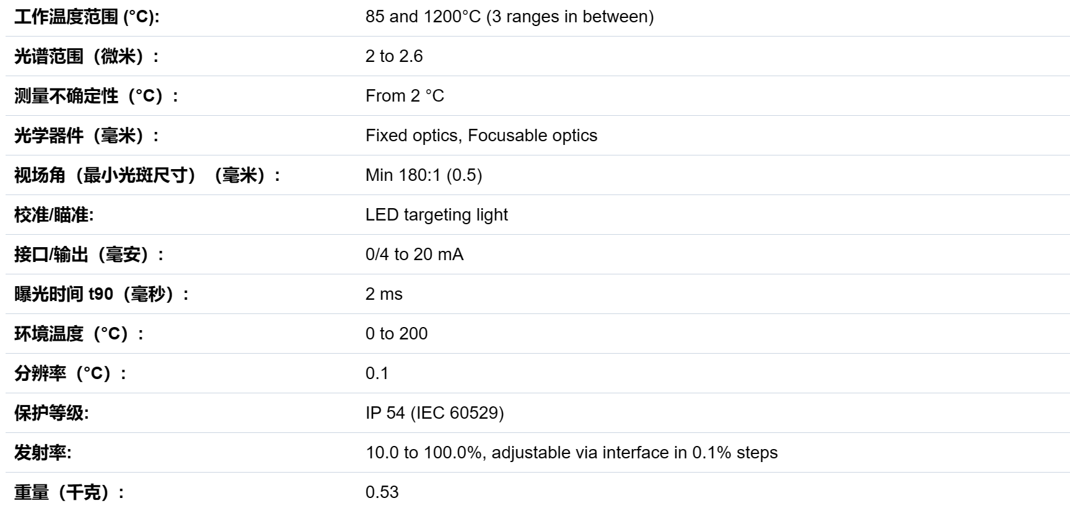The width and height of the screenshot is (1070, 511).
Task: Click the value 2 to 2.6
Action: pyautogui.click(x=394, y=56)
